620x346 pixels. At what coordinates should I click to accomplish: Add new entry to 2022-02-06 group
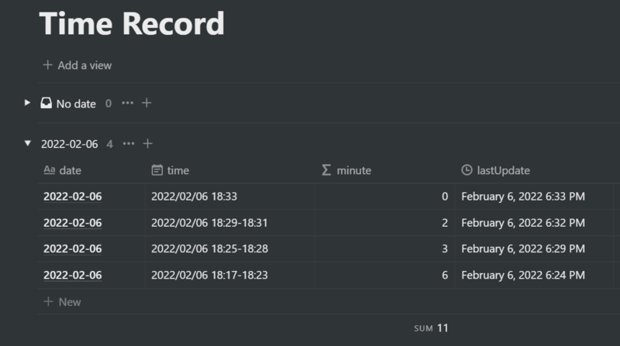[147, 144]
